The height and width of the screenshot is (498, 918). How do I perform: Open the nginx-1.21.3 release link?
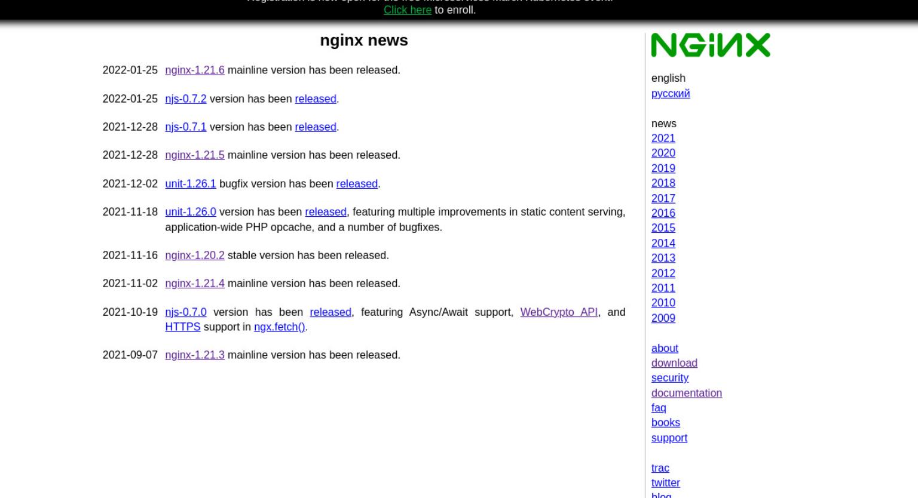195,355
